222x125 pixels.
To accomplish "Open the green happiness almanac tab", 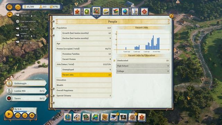I will (x=87, y=11).
